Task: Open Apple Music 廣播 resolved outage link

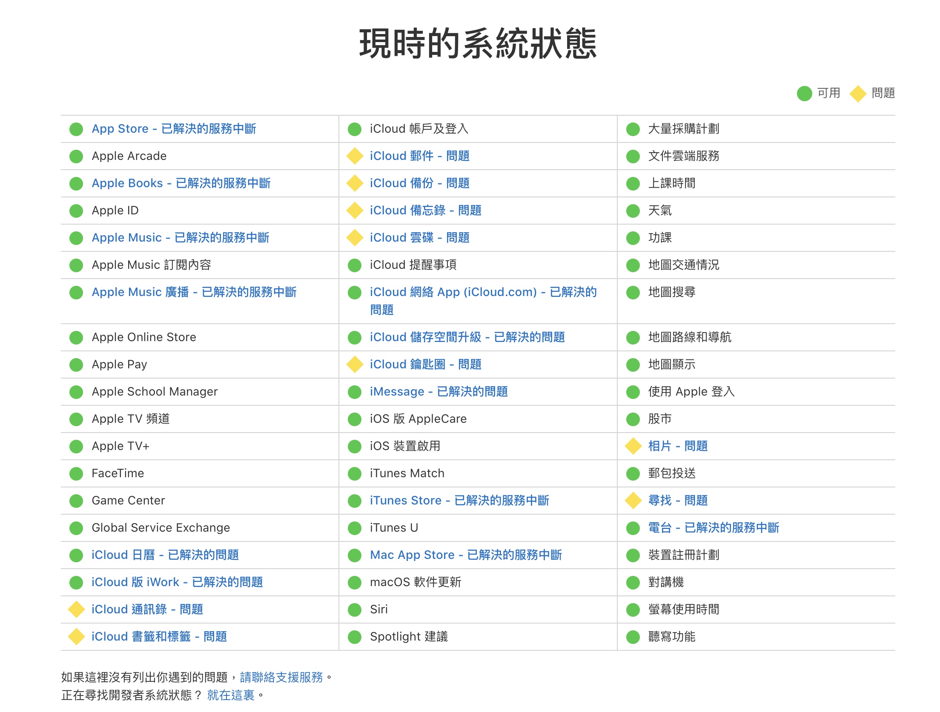Action: (194, 292)
